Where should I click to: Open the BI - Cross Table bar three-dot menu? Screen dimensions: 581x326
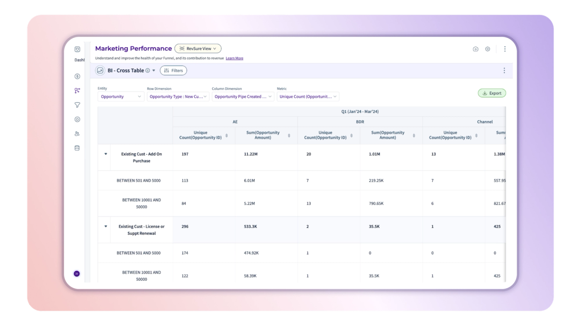pyautogui.click(x=504, y=71)
